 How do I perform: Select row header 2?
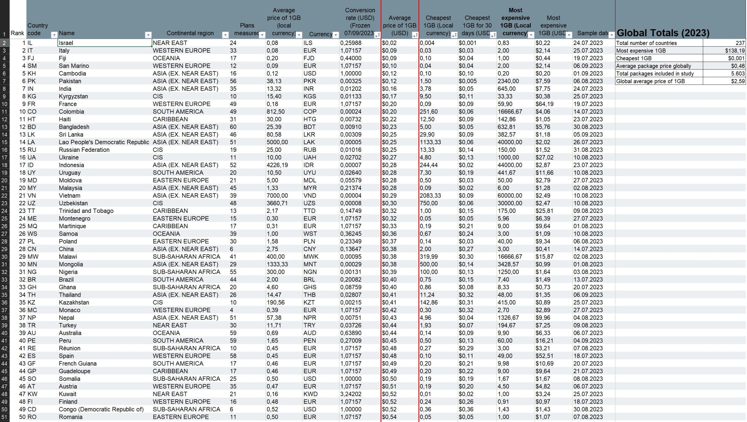[4, 43]
